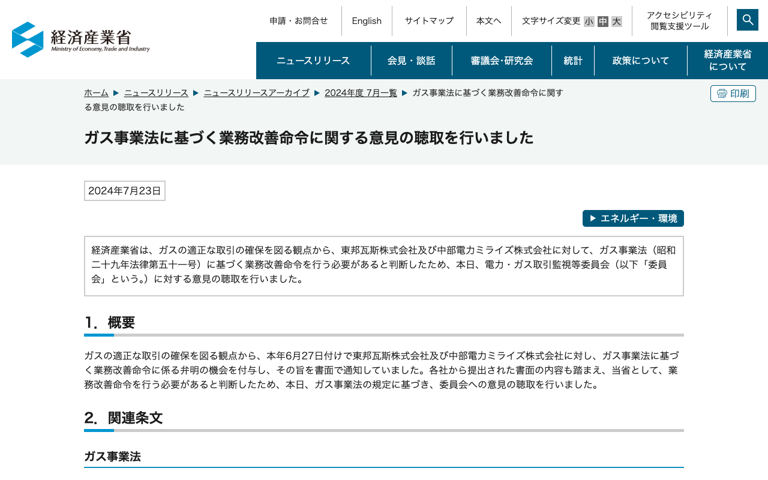Open the 会見・談話 menu
This screenshot has height=480, width=768.
click(x=412, y=61)
